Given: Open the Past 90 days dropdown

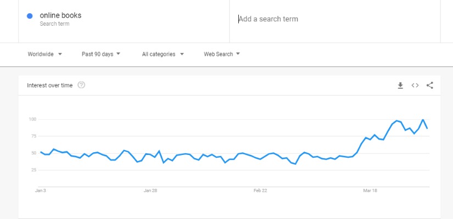Looking at the screenshot, I should coord(101,54).
